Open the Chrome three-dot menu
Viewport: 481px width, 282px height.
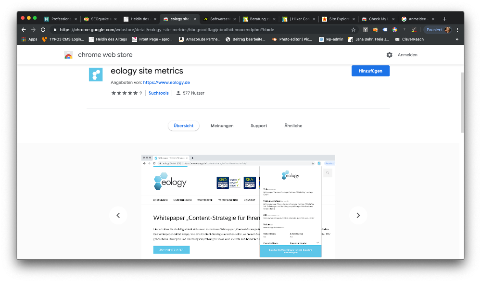pyautogui.click(x=457, y=30)
